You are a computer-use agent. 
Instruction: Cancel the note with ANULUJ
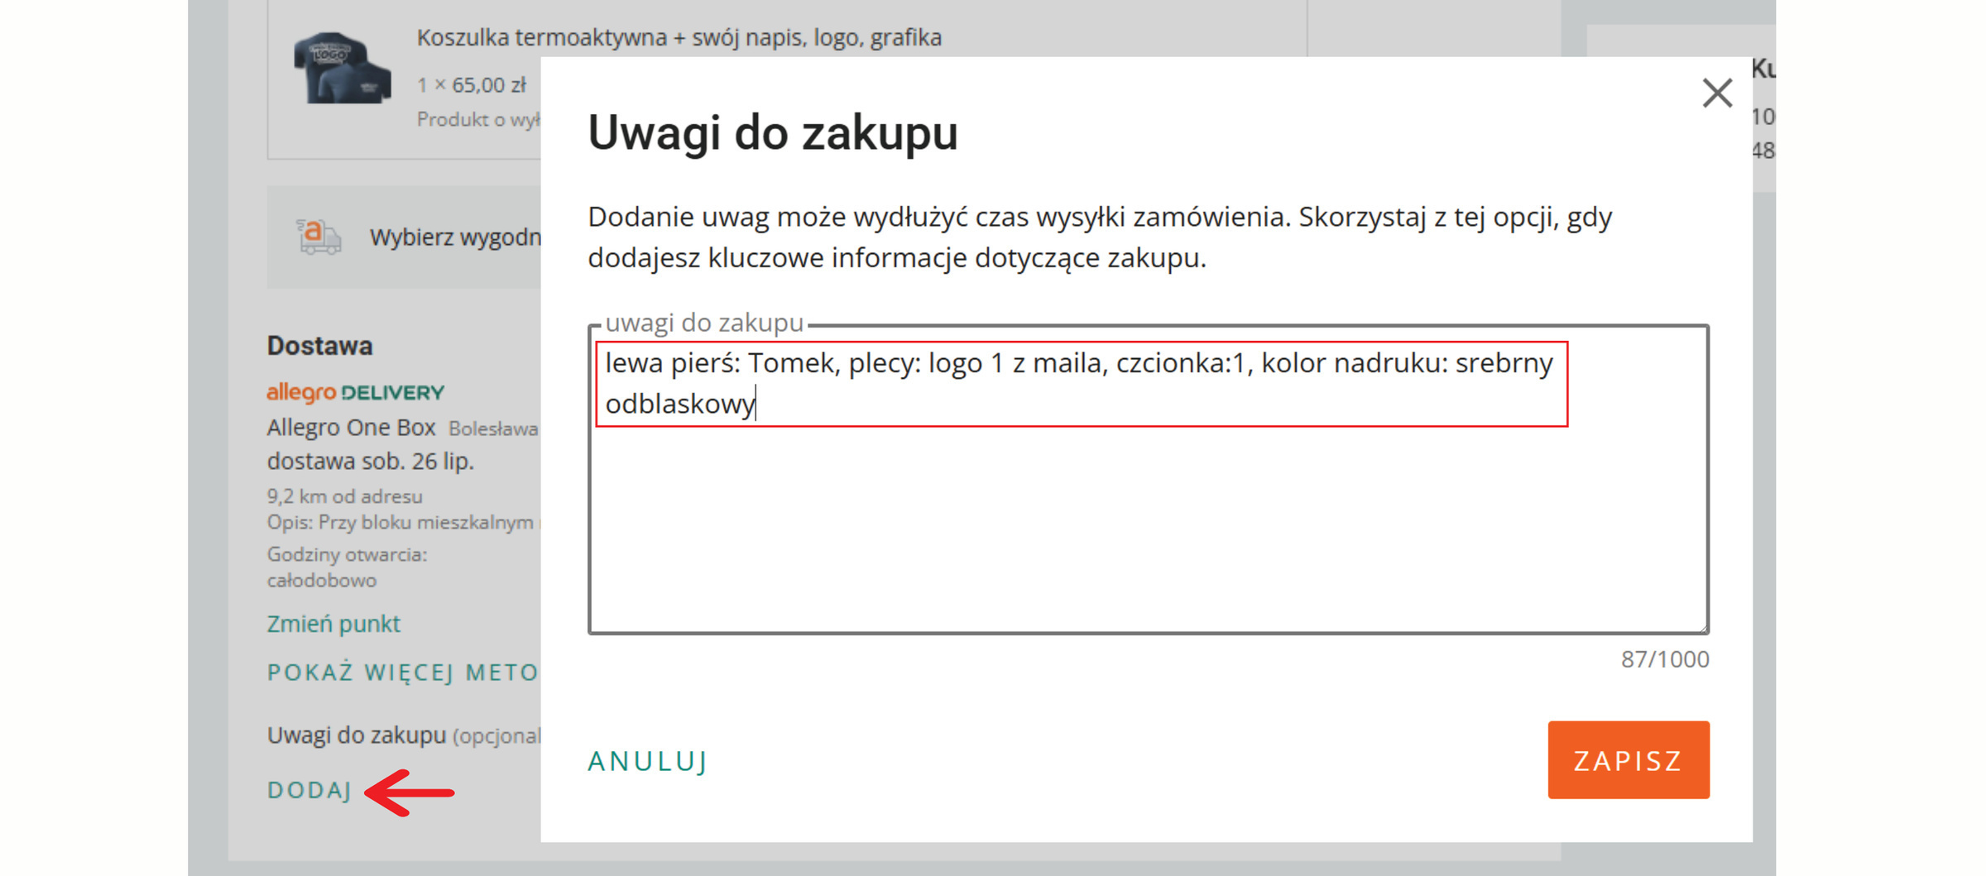pyautogui.click(x=647, y=760)
